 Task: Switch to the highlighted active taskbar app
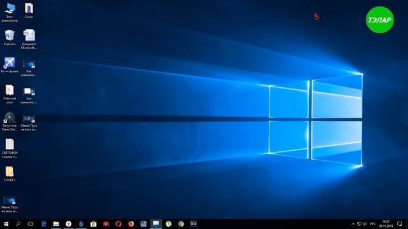pos(156,224)
